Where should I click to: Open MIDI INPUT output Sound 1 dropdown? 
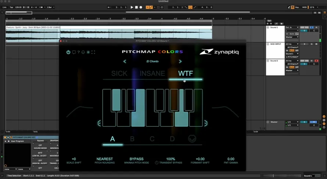pos(292,53)
